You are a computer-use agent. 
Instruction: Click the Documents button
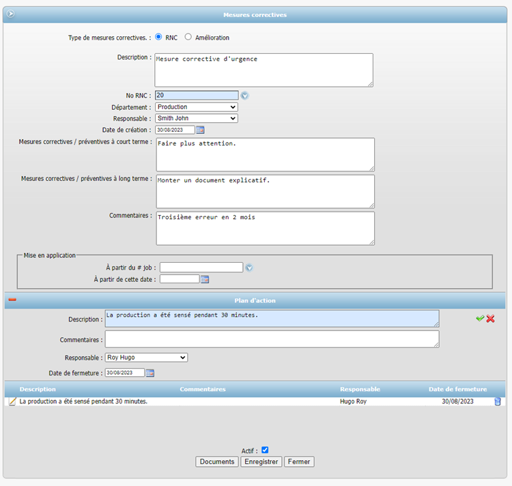(217, 461)
